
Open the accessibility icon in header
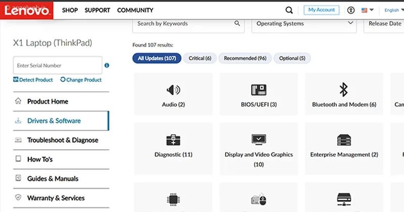[350, 10]
